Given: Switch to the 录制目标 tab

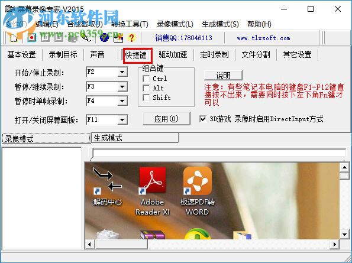Looking at the screenshot, I should (x=63, y=54).
